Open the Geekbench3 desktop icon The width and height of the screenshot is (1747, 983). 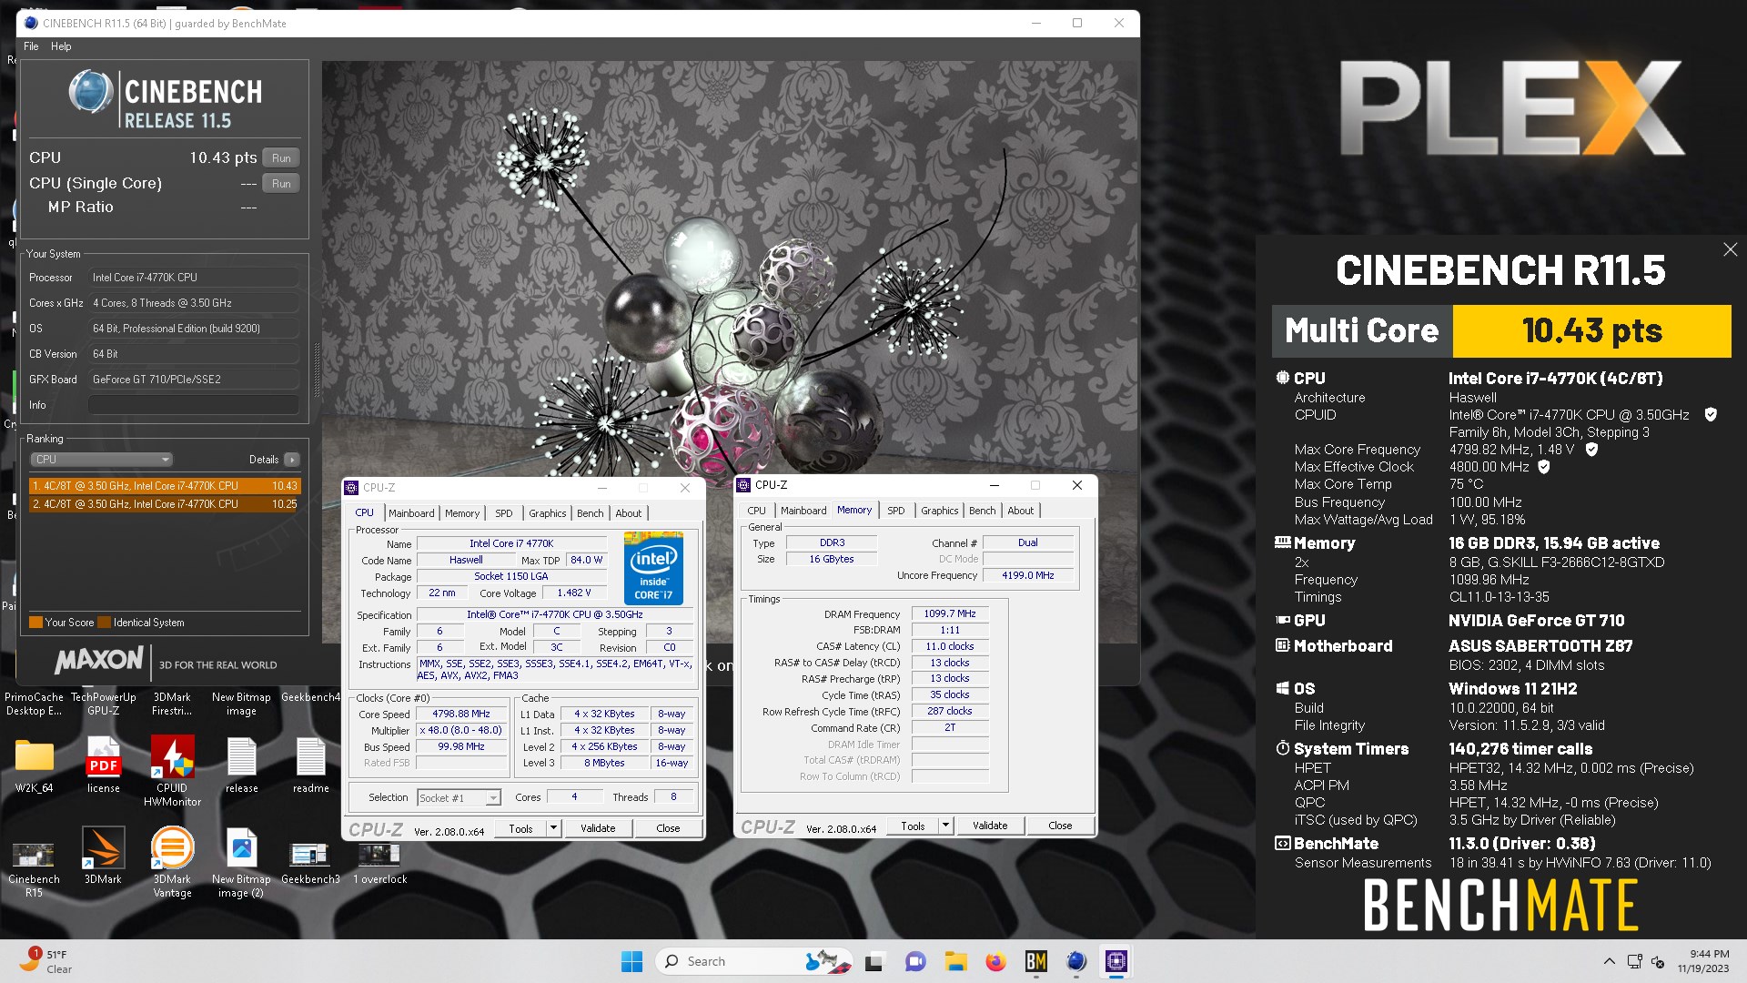[310, 862]
